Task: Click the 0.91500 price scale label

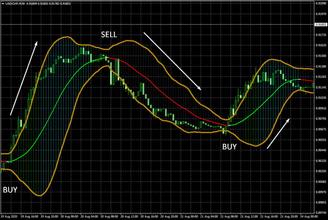Action: point(320,56)
